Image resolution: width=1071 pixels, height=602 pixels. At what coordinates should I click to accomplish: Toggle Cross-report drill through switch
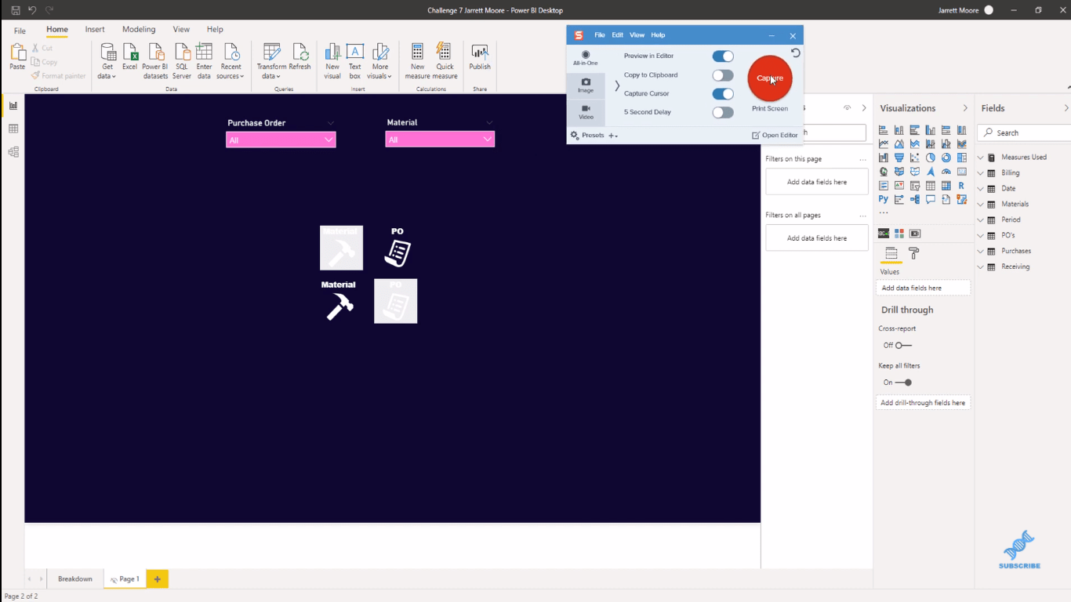[903, 345]
